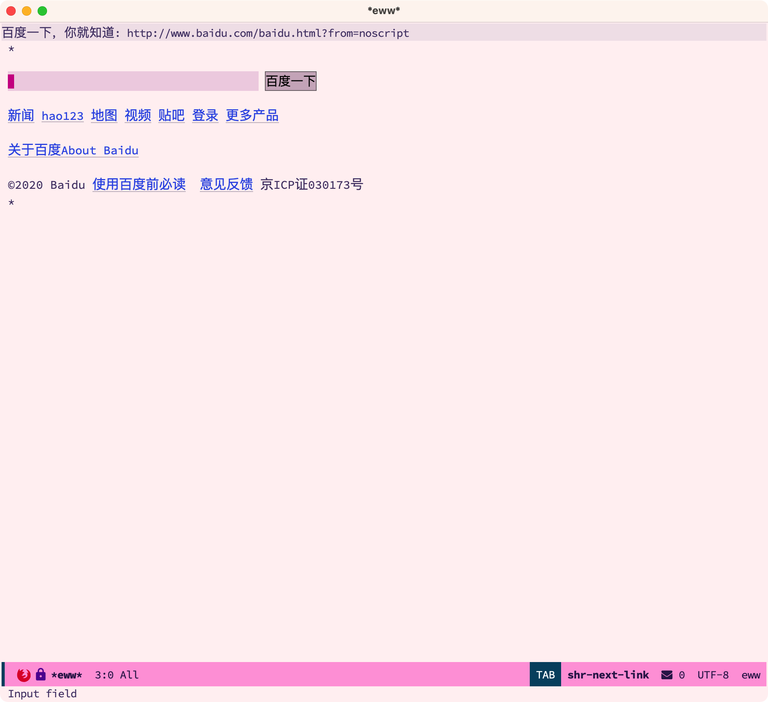The image size is (768, 702).
Task: Click the Input field echo area message
Action: tap(42, 694)
